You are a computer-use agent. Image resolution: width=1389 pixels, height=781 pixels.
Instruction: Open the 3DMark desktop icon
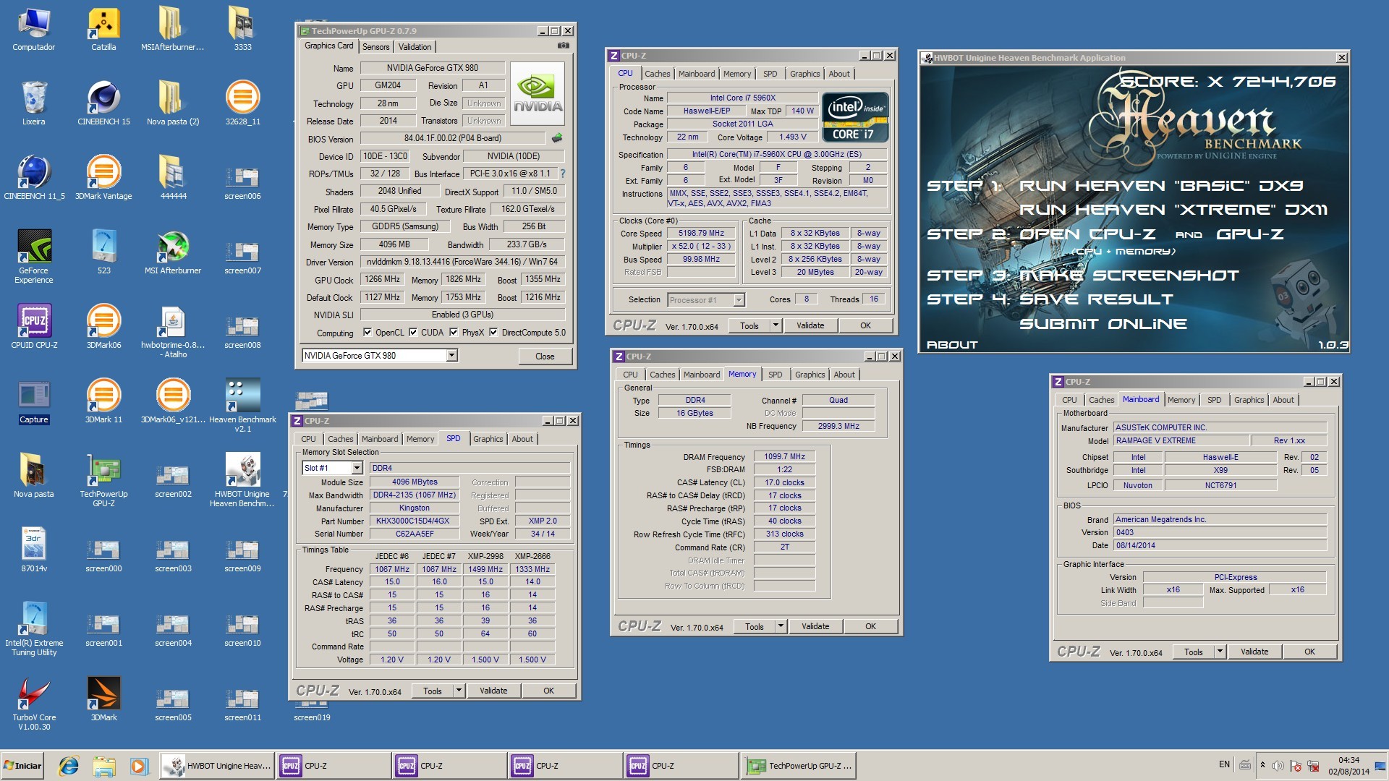pos(103,699)
